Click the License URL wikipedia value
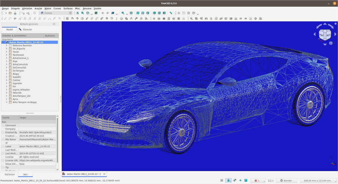Screen dimensions: 338x184 [x=37, y=160]
